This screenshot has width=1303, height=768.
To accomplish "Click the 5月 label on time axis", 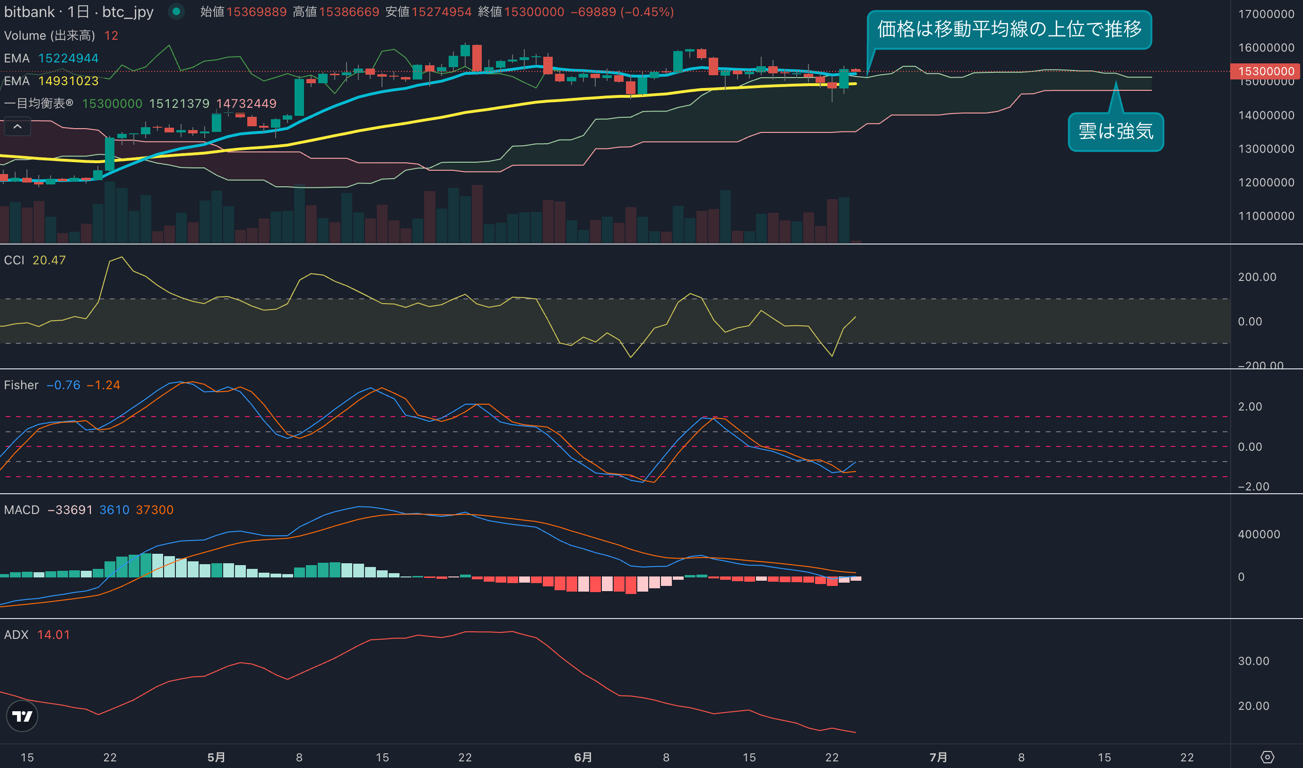I will 216,757.
